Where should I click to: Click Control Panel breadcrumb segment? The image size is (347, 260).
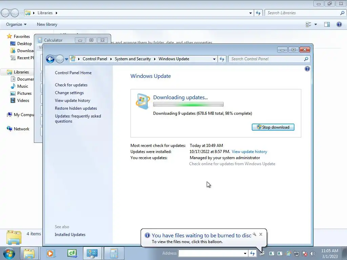(95, 59)
